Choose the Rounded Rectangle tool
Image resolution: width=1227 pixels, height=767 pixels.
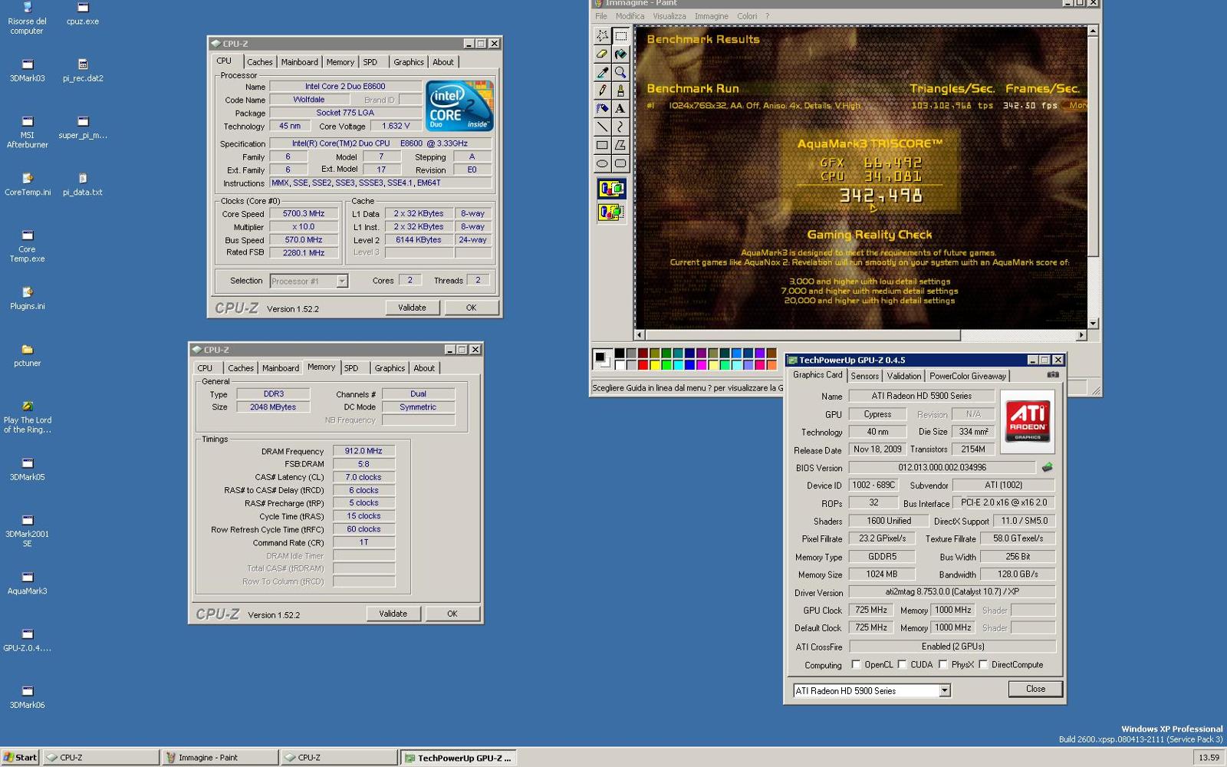click(620, 163)
